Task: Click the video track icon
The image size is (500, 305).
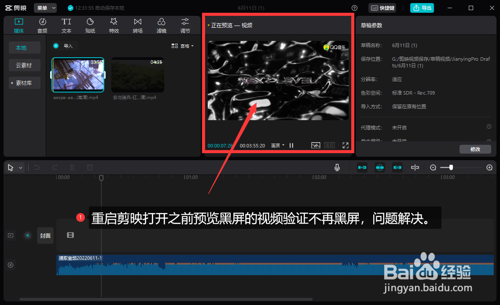Action: pyautogui.click(x=11, y=235)
